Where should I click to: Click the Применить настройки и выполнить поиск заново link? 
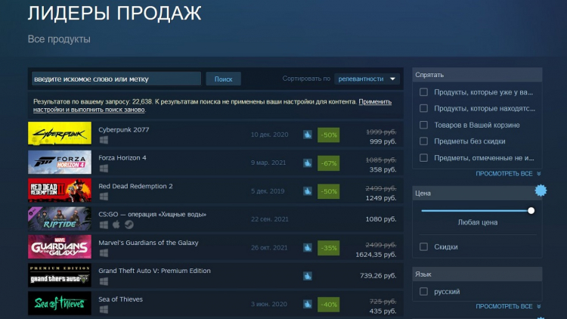[89, 110]
